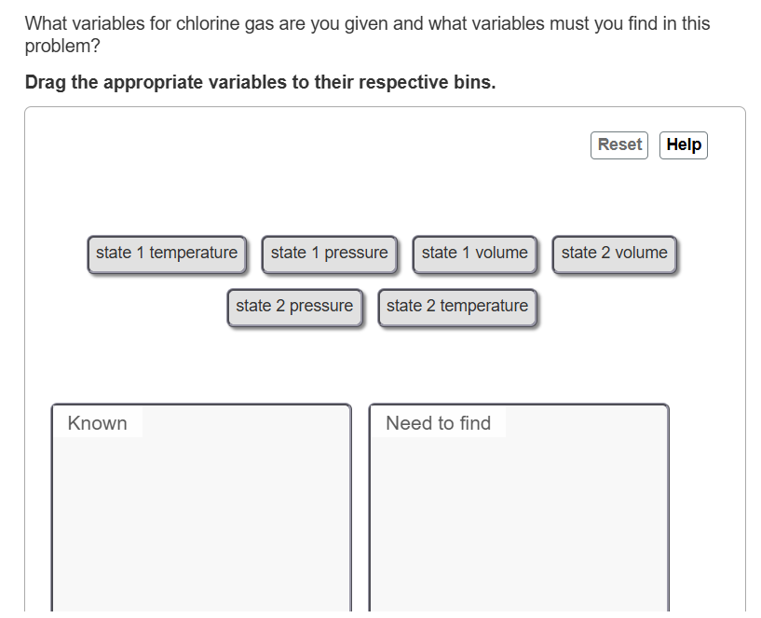
Task: Click the state 2 temperature draggable label
Action: click(457, 306)
